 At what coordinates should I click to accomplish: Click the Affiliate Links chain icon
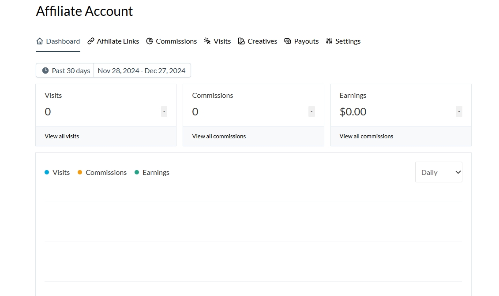[91, 41]
